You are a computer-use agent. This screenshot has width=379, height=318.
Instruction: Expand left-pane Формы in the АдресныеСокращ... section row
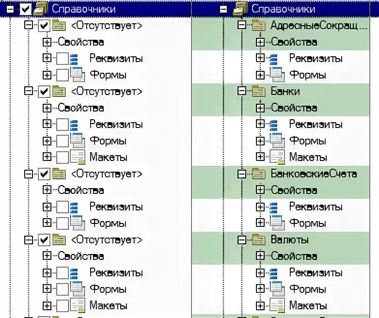[47, 75]
